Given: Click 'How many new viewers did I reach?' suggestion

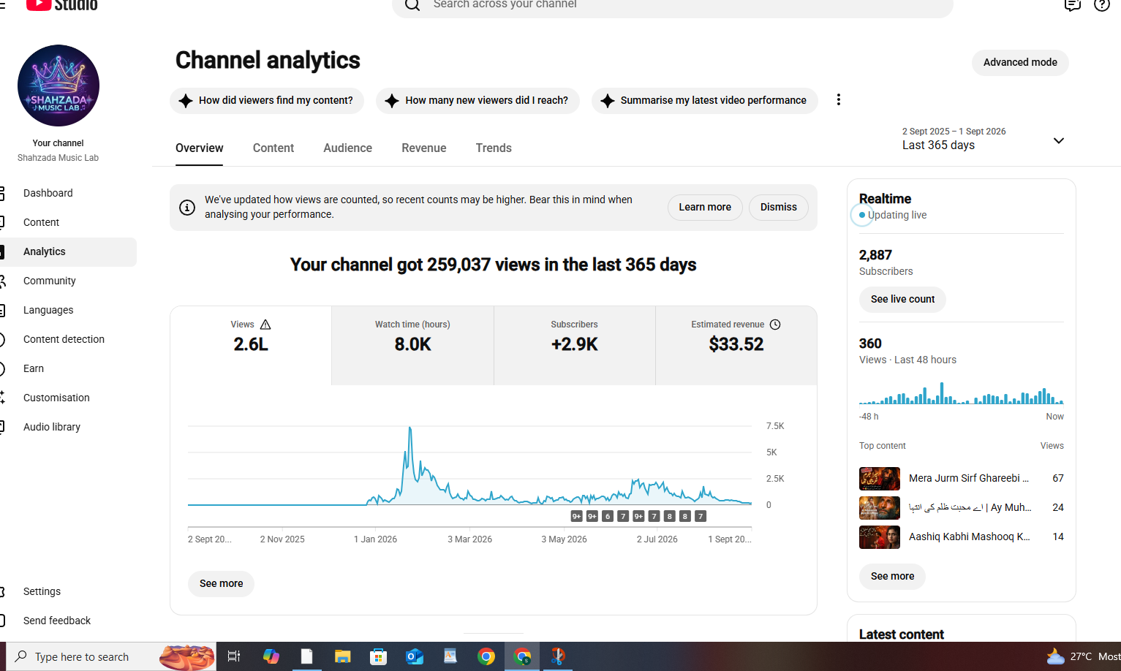Looking at the screenshot, I should (478, 101).
